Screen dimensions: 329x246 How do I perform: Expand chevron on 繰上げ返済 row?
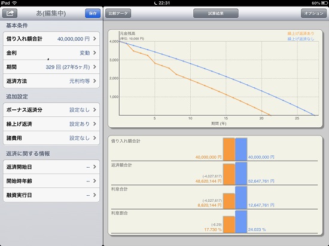tap(95, 124)
